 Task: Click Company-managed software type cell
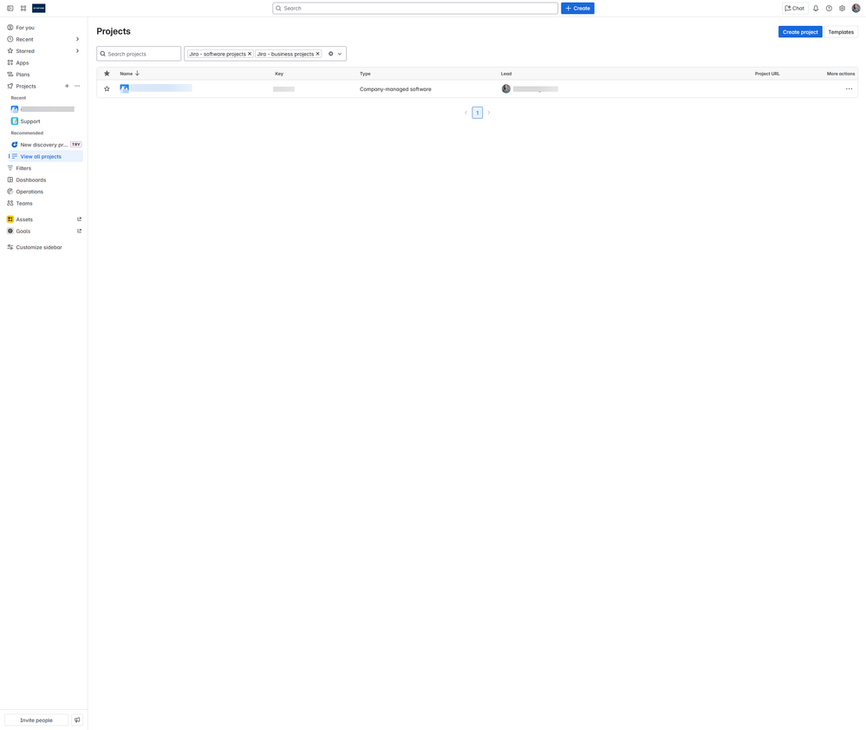tap(395, 89)
